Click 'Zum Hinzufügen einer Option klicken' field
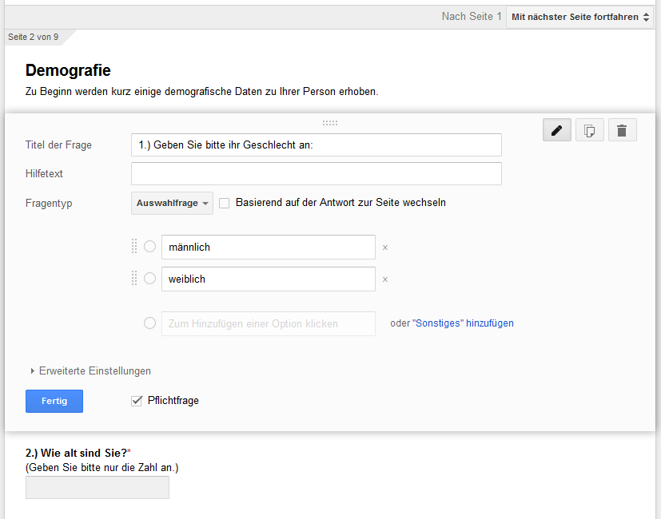Viewport: 661px width, 519px height. (269, 323)
